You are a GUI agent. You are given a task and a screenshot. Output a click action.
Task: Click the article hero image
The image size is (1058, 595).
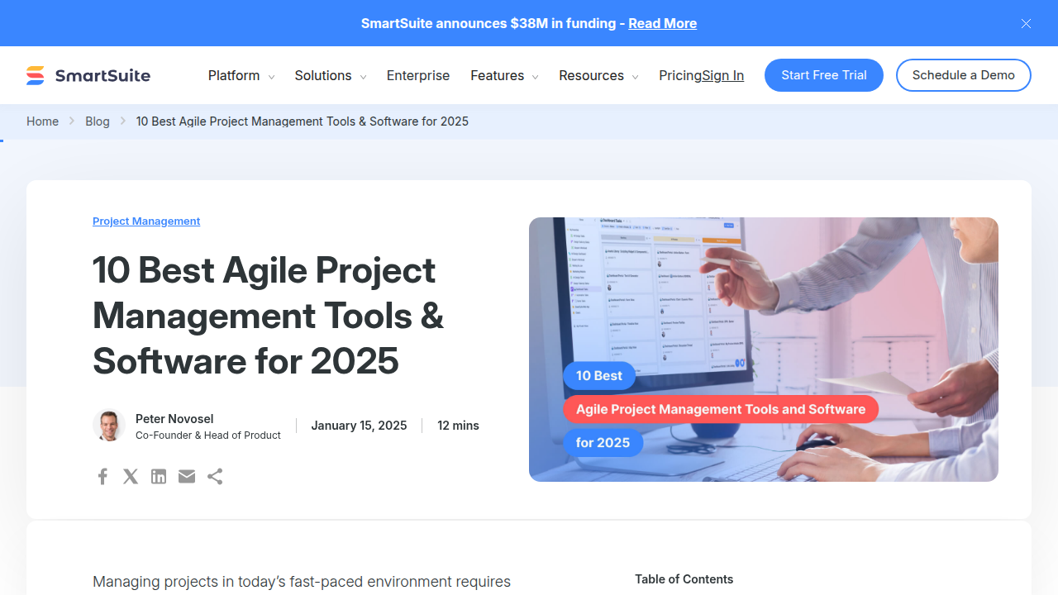[x=764, y=350]
